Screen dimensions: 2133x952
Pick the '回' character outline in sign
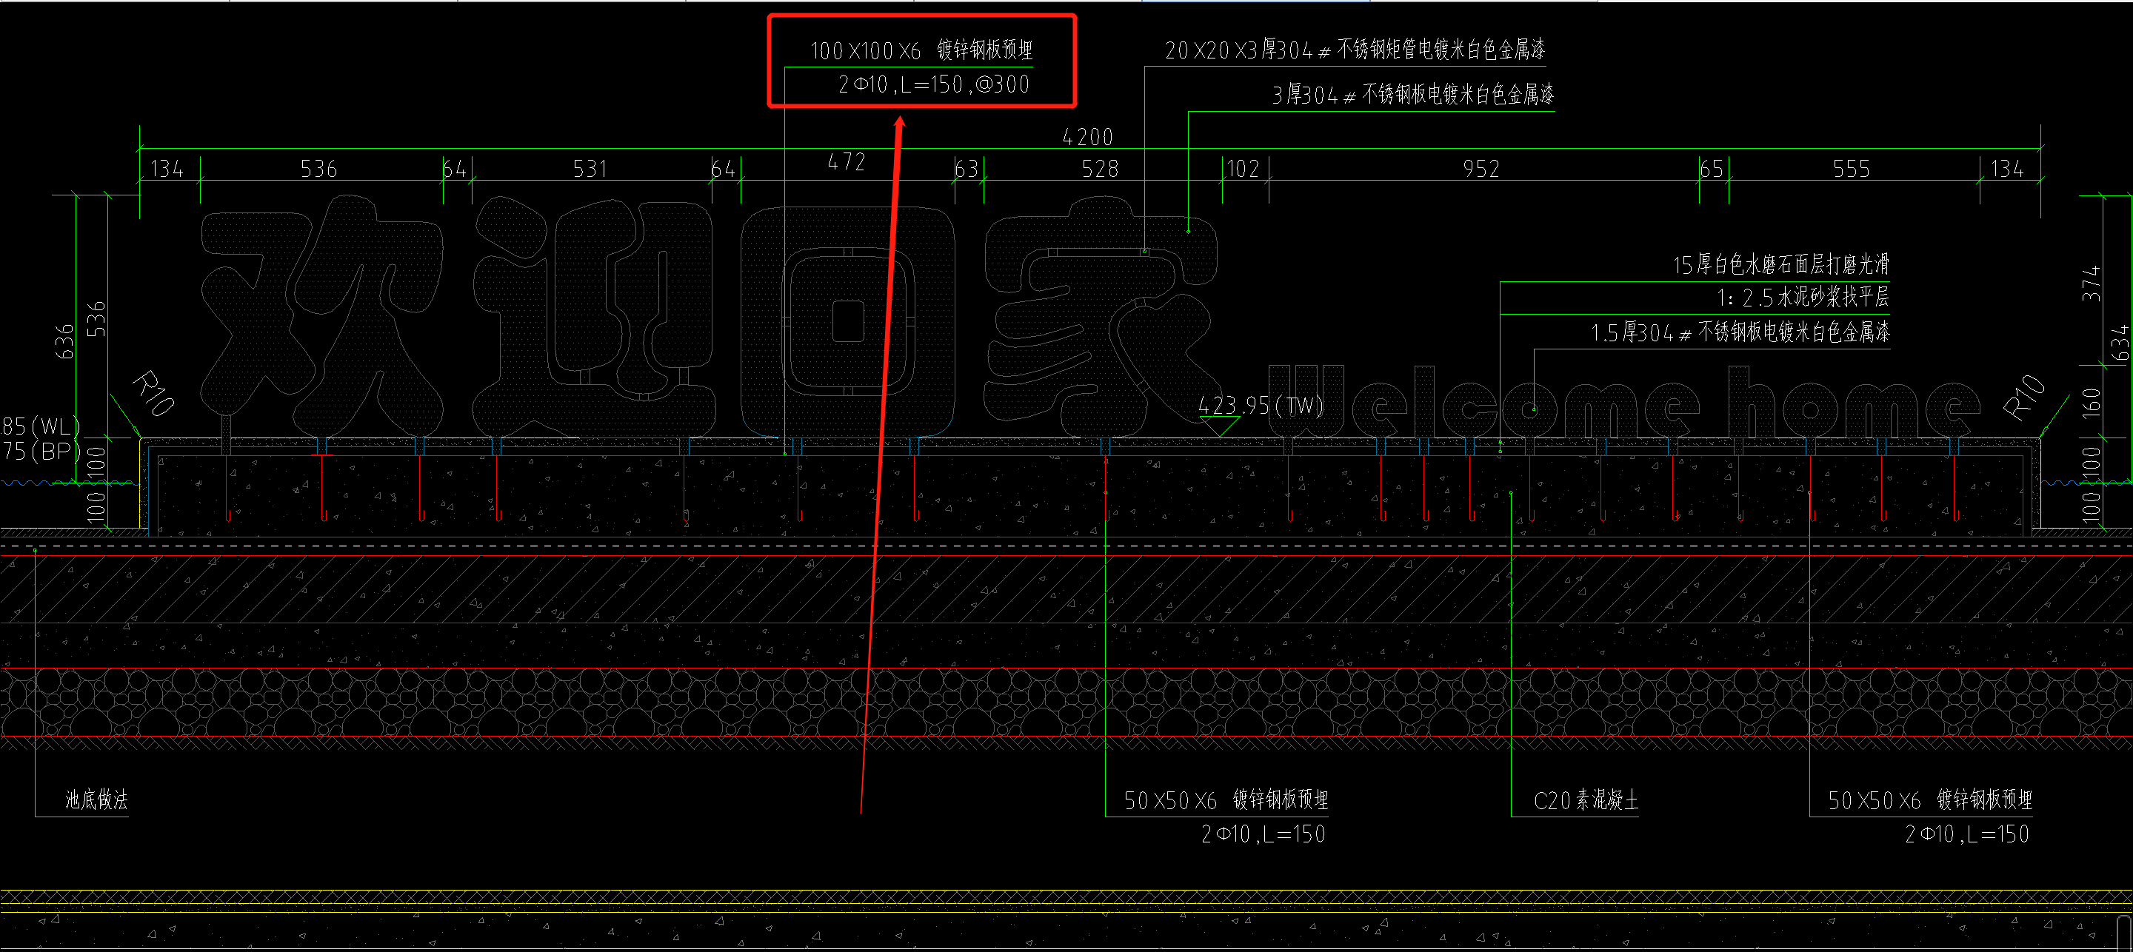[x=848, y=321]
